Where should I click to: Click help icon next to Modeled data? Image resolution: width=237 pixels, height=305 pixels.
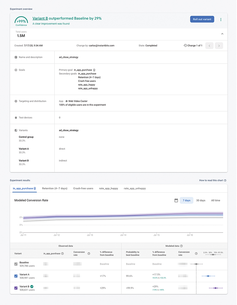182,246
